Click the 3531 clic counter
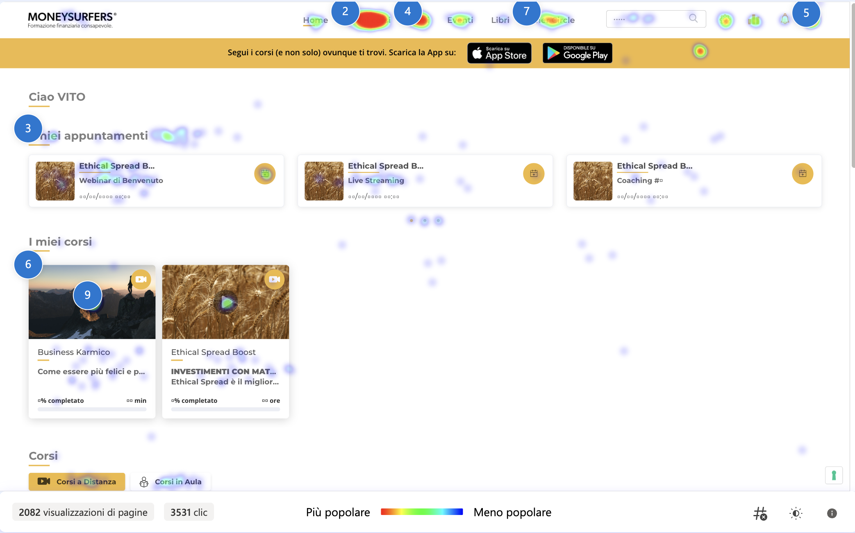The image size is (855, 533). 189,512
